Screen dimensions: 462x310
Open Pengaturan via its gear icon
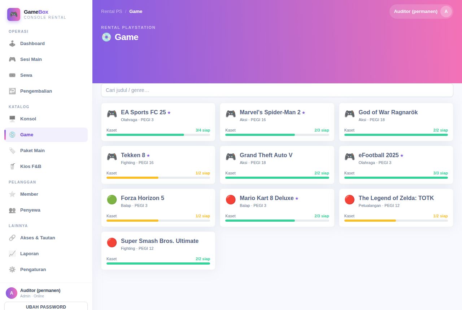pyautogui.click(x=12, y=270)
